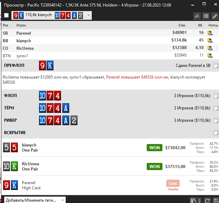This screenshot has height=203, width=219.
Task: Click red text Parenel повышает $48526 олл-ин
Action: (x=137, y=77)
